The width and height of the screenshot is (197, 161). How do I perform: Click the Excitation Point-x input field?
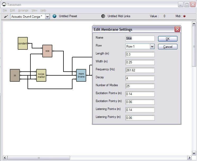[x=140, y=94]
